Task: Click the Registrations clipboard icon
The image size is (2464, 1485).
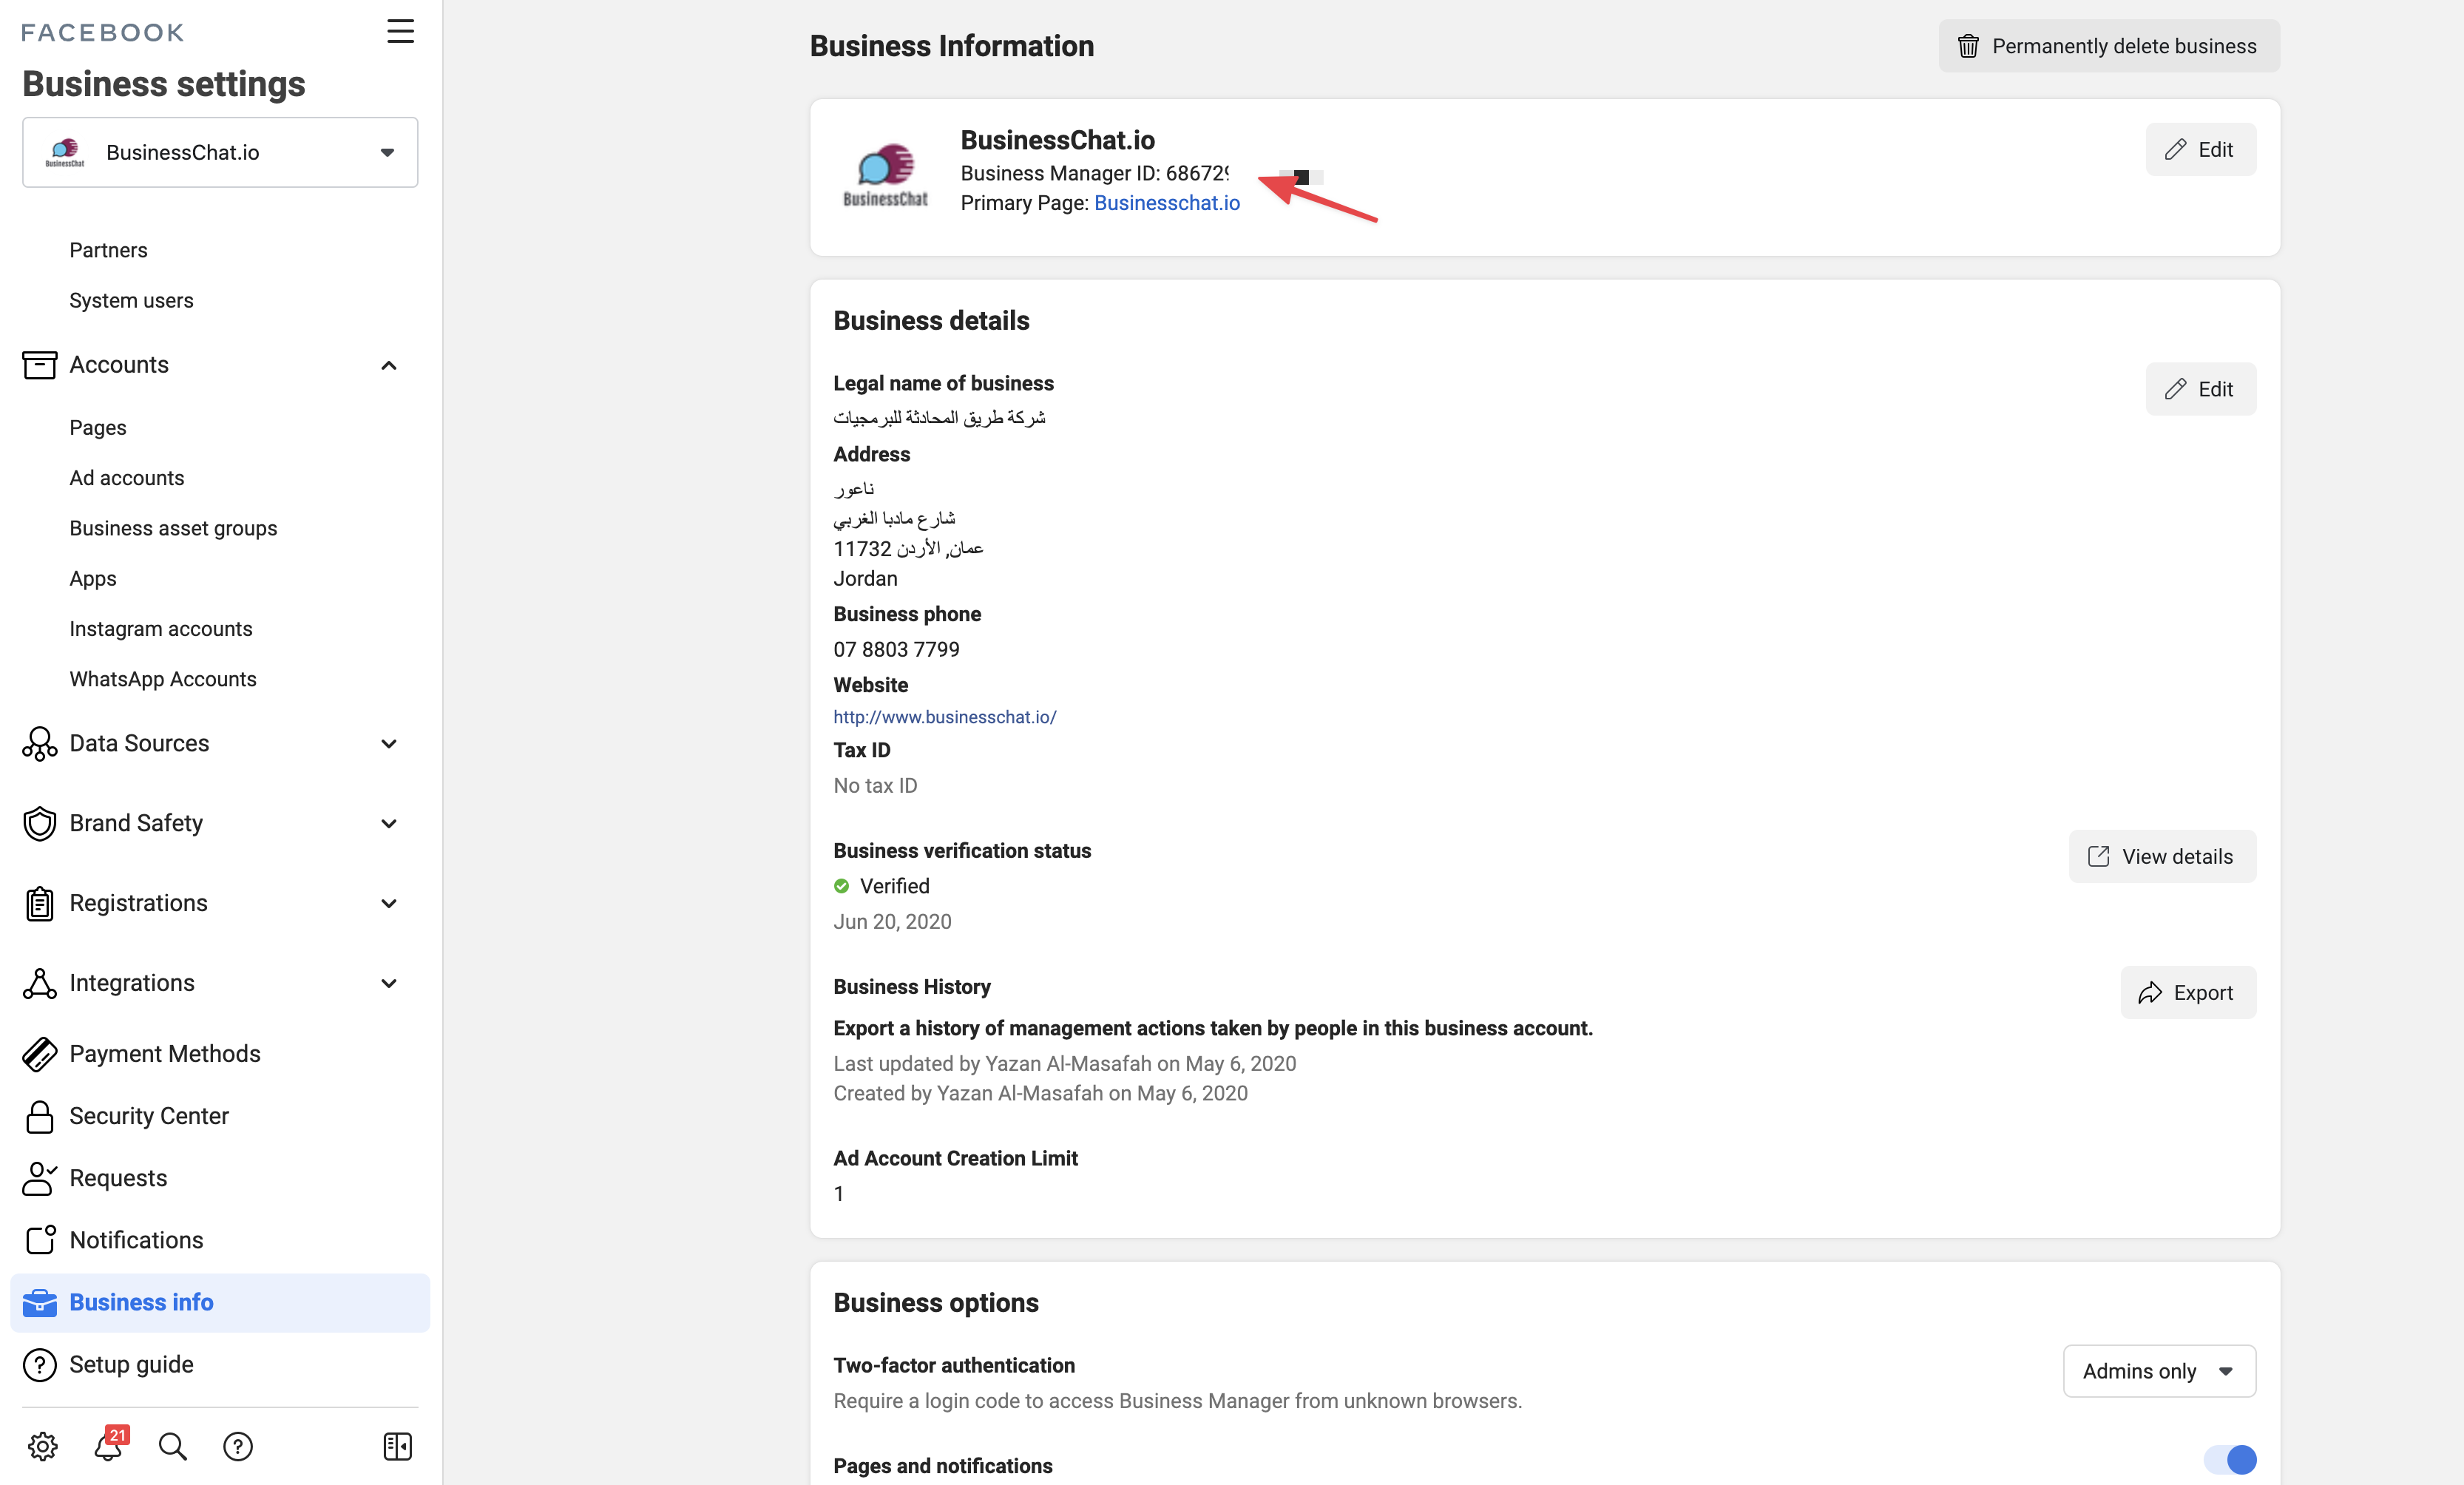Action: [39, 903]
